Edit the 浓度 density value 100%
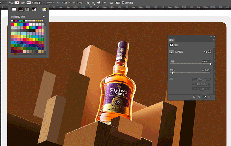 point(206,61)
